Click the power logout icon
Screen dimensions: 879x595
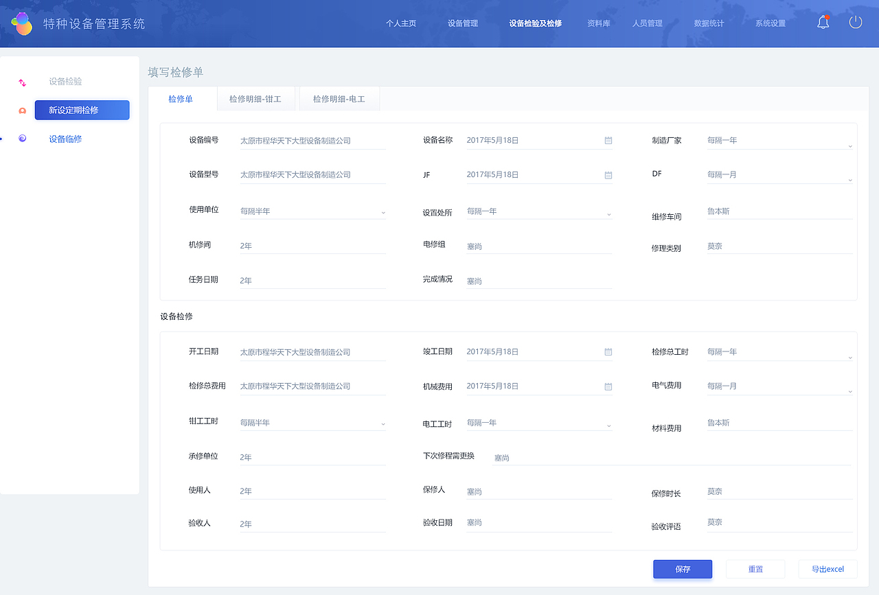pos(855,21)
